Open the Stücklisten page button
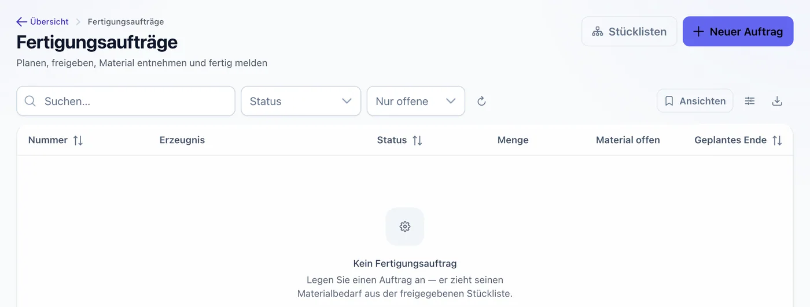The image size is (810, 307). coord(629,32)
